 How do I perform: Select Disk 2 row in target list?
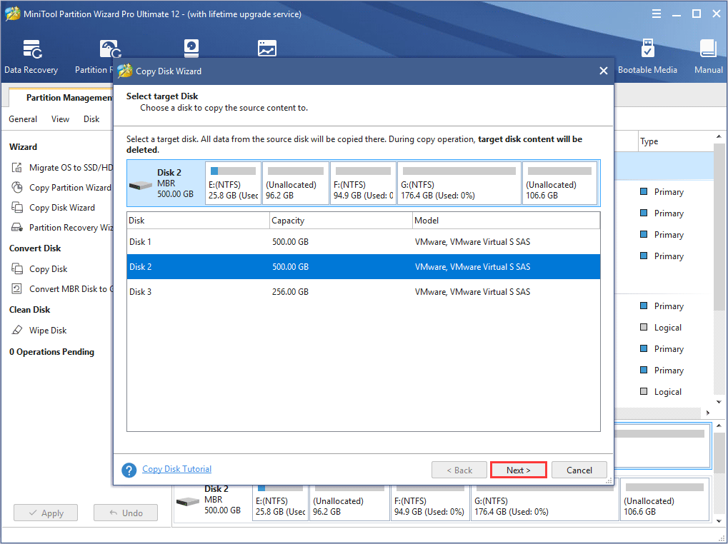pos(363,267)
